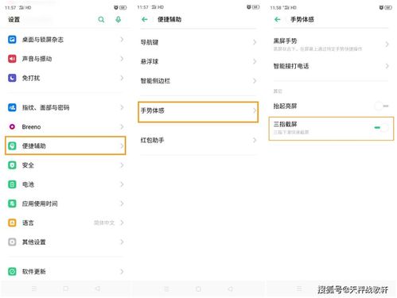The image size is (397, 298).
Task: Open the 手势体感 menu entry
Action: pos(198,112)
